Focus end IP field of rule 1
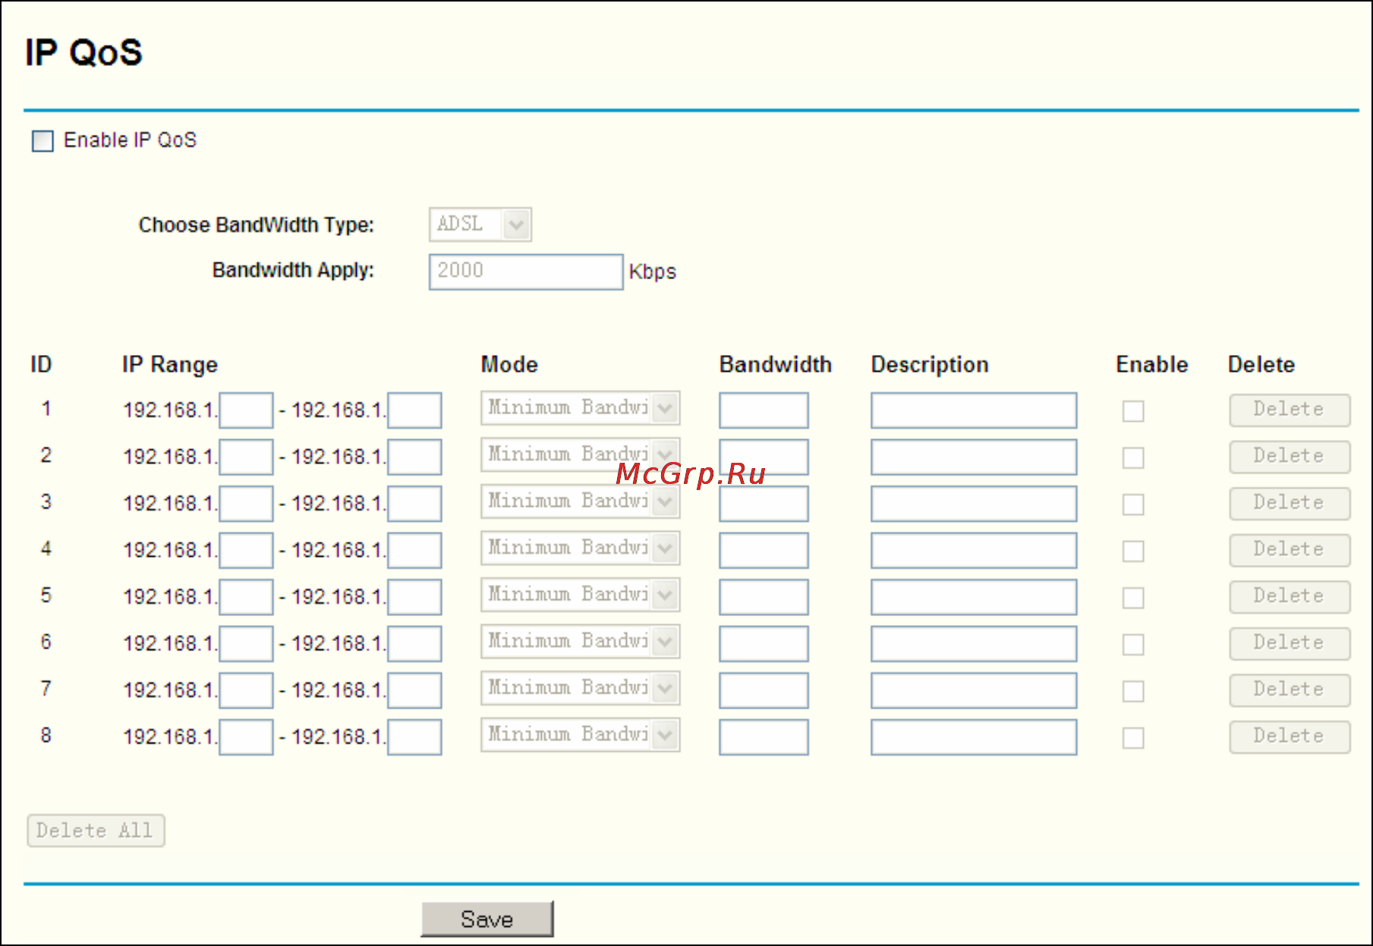Image resolution: width=1373 pixels, height=946 pixels. [x=414, y=410]
